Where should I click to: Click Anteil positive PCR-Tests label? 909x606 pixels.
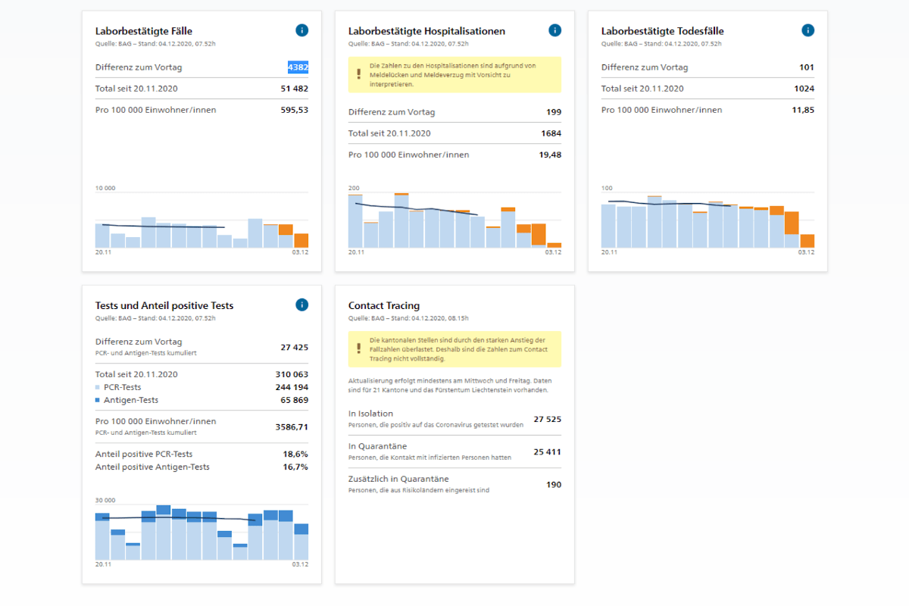(x=144, y=454)
